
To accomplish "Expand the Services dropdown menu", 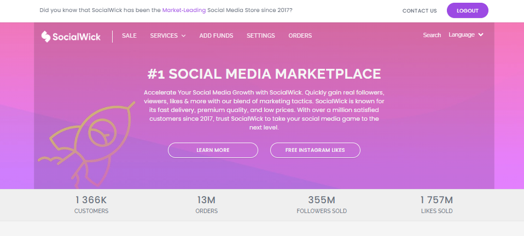I will tap(167, 36).
